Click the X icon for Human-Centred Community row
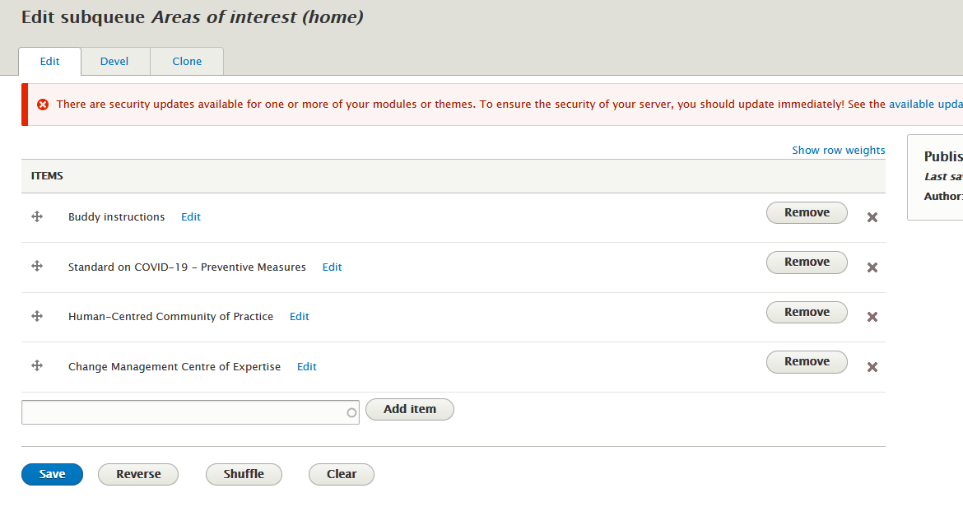Image resolution: width=963 pixels, height=516 pixels. pyautogui.click(x=872, y=316)
